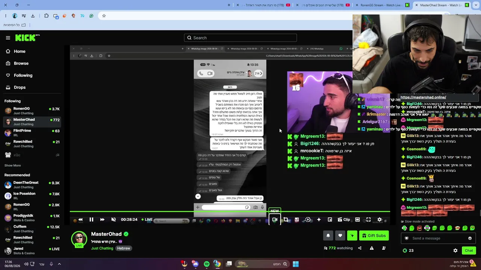
Task: Show hidden system tray icons
Action: [59, 264]
